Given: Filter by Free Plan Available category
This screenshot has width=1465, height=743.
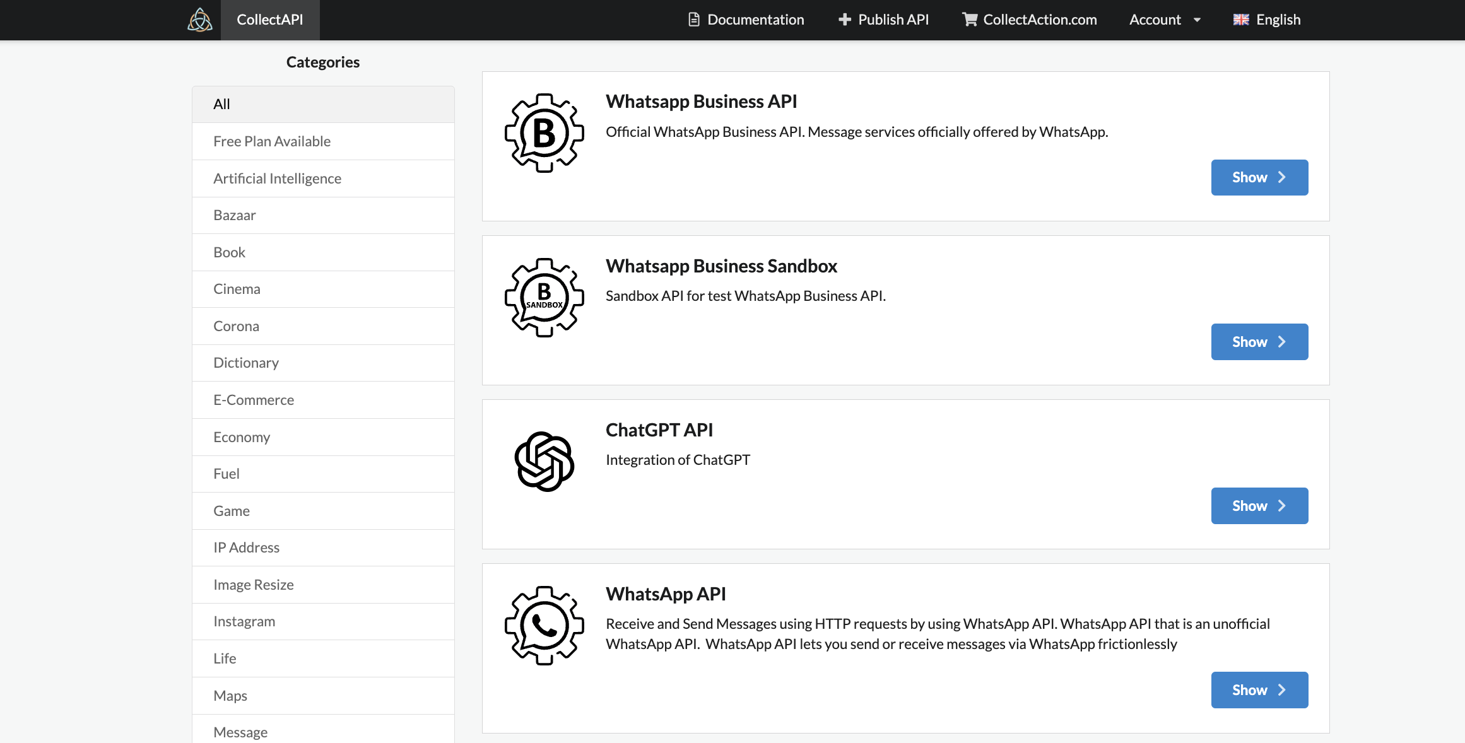Looking at the screenshot, I should (x=323, y=141).
